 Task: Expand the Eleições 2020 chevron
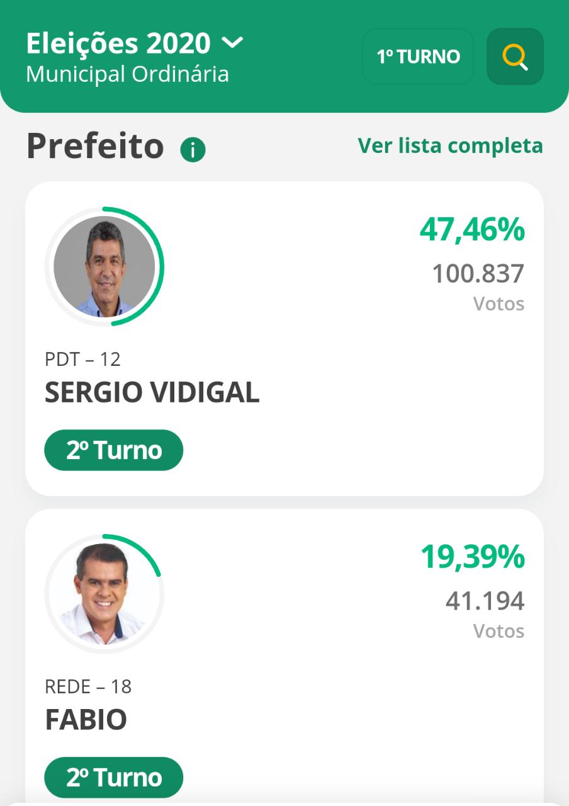click(232, 43)
